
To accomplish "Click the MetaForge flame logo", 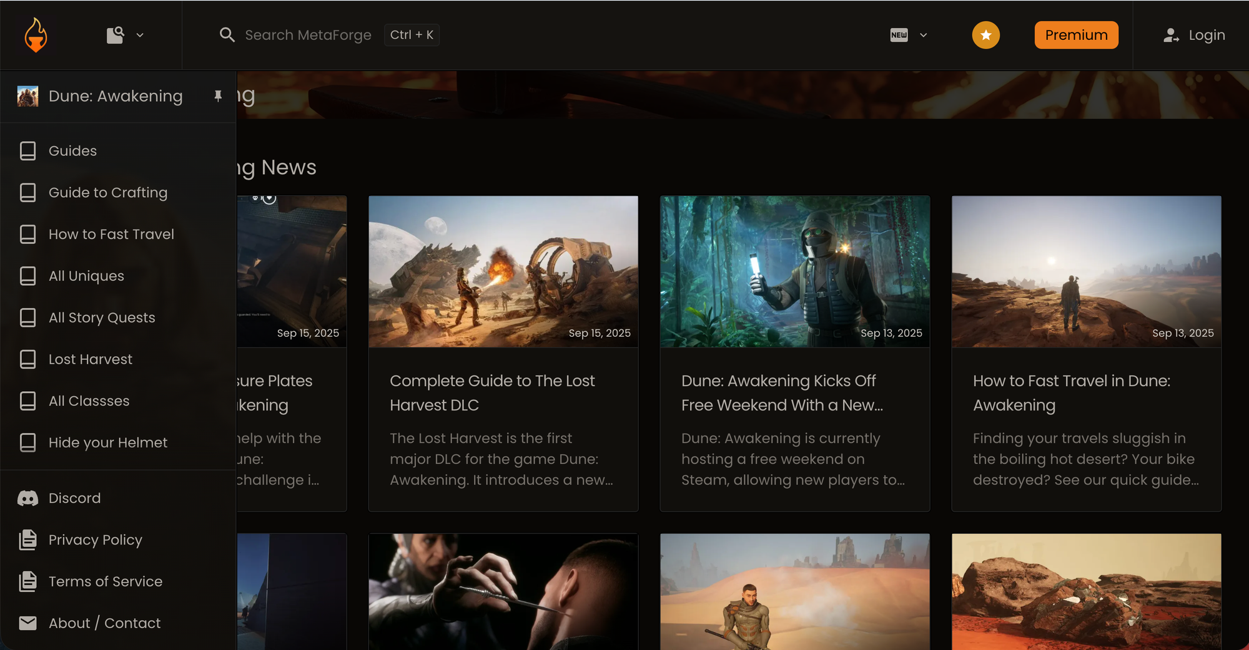I will tap(36, 35).
